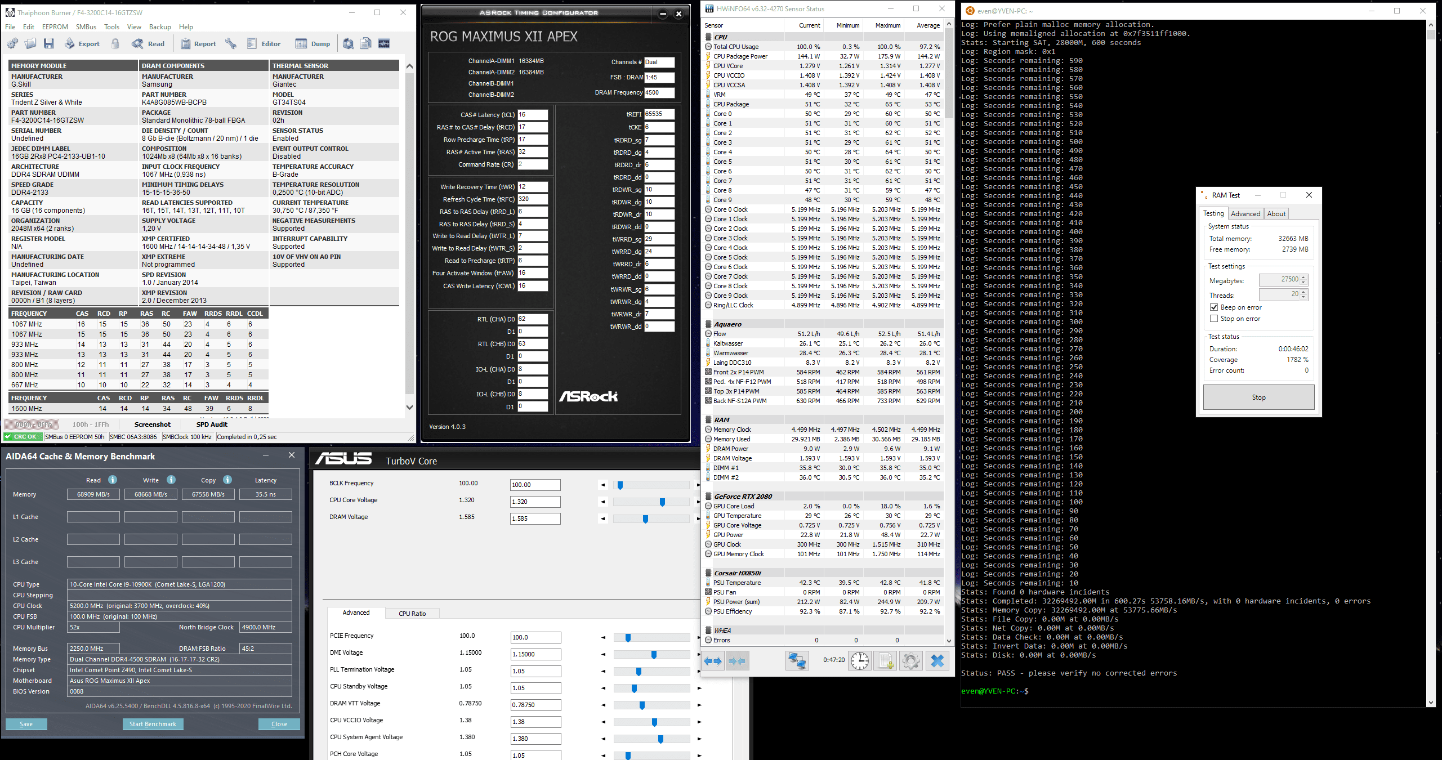Click HWiNFO shrink-columns inward arrows button
This screenshot has width=1442, height=760.
(x=737, y=661)
